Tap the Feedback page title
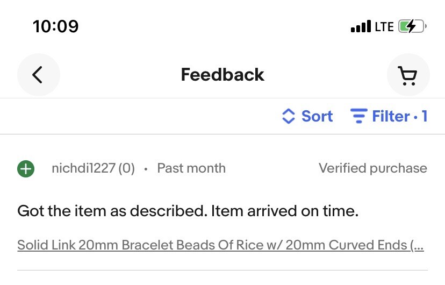Image resolution: width=445 pixels, height=285 pixels. pyautogui.click(x=223, y=75)
